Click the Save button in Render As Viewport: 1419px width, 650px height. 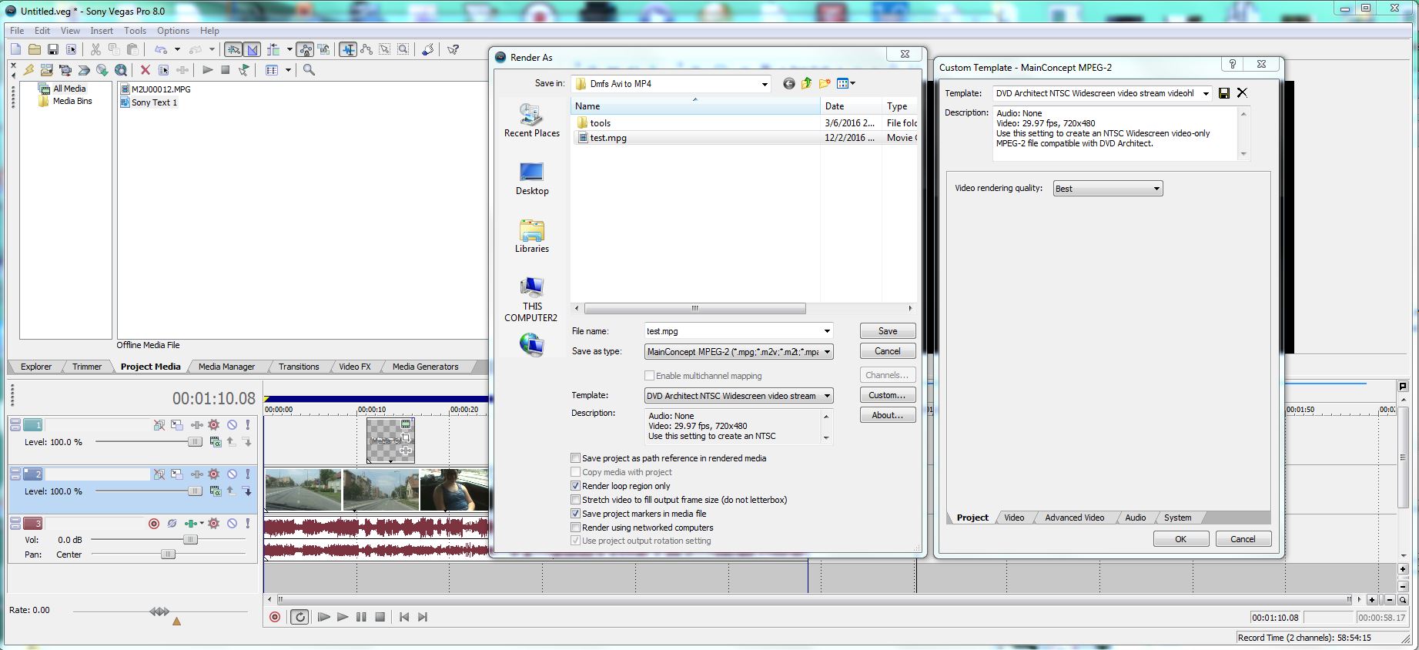click(x=888, y=331)
